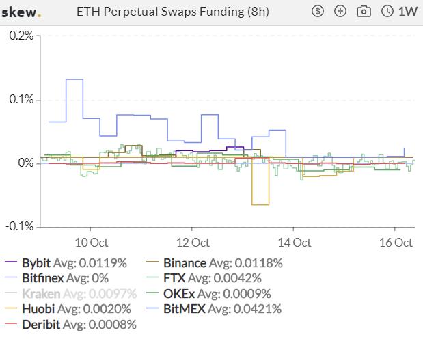Click the -0.1% y-axis label
This screenshot has height=339, width=423.
20,226
